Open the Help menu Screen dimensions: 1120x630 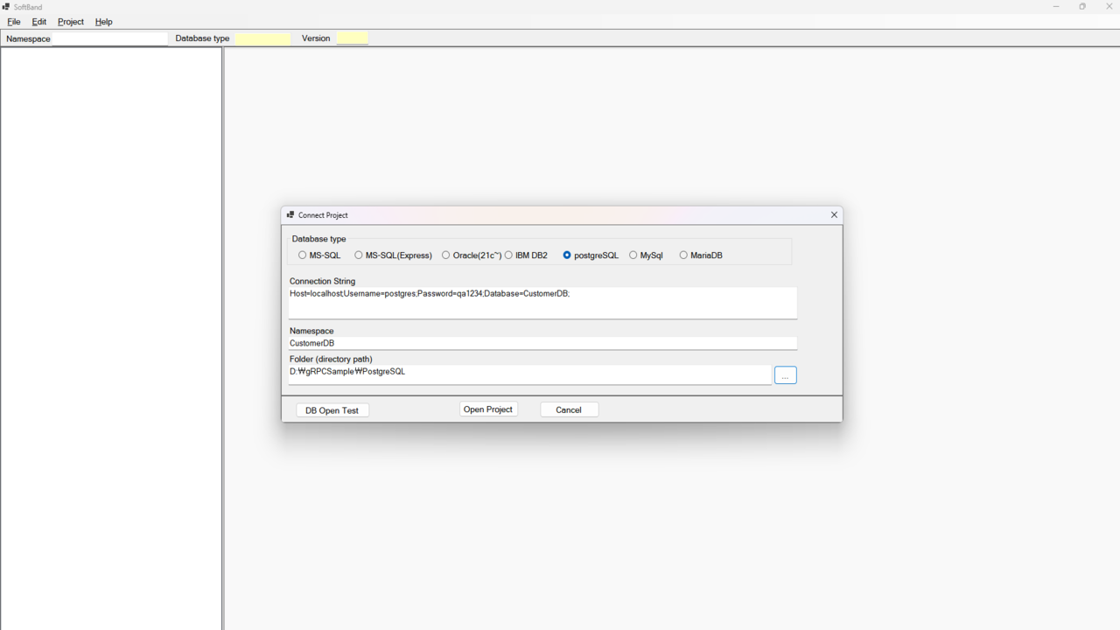pyautogui.click(x=104, y=22)
